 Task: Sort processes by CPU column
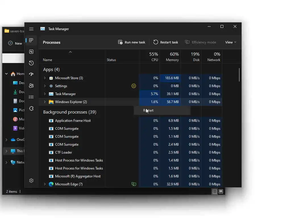(149, 56)
